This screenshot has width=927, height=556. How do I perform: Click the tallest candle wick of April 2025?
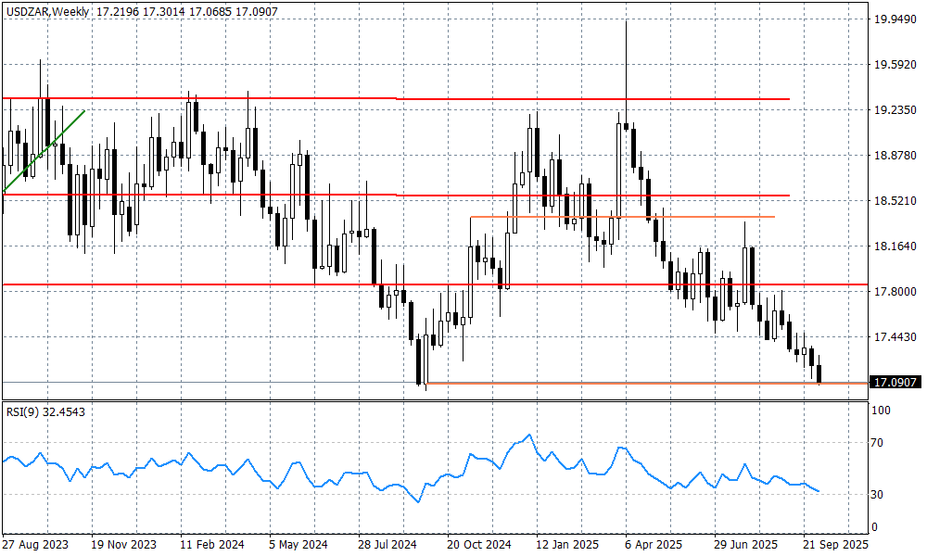point(626,56)
